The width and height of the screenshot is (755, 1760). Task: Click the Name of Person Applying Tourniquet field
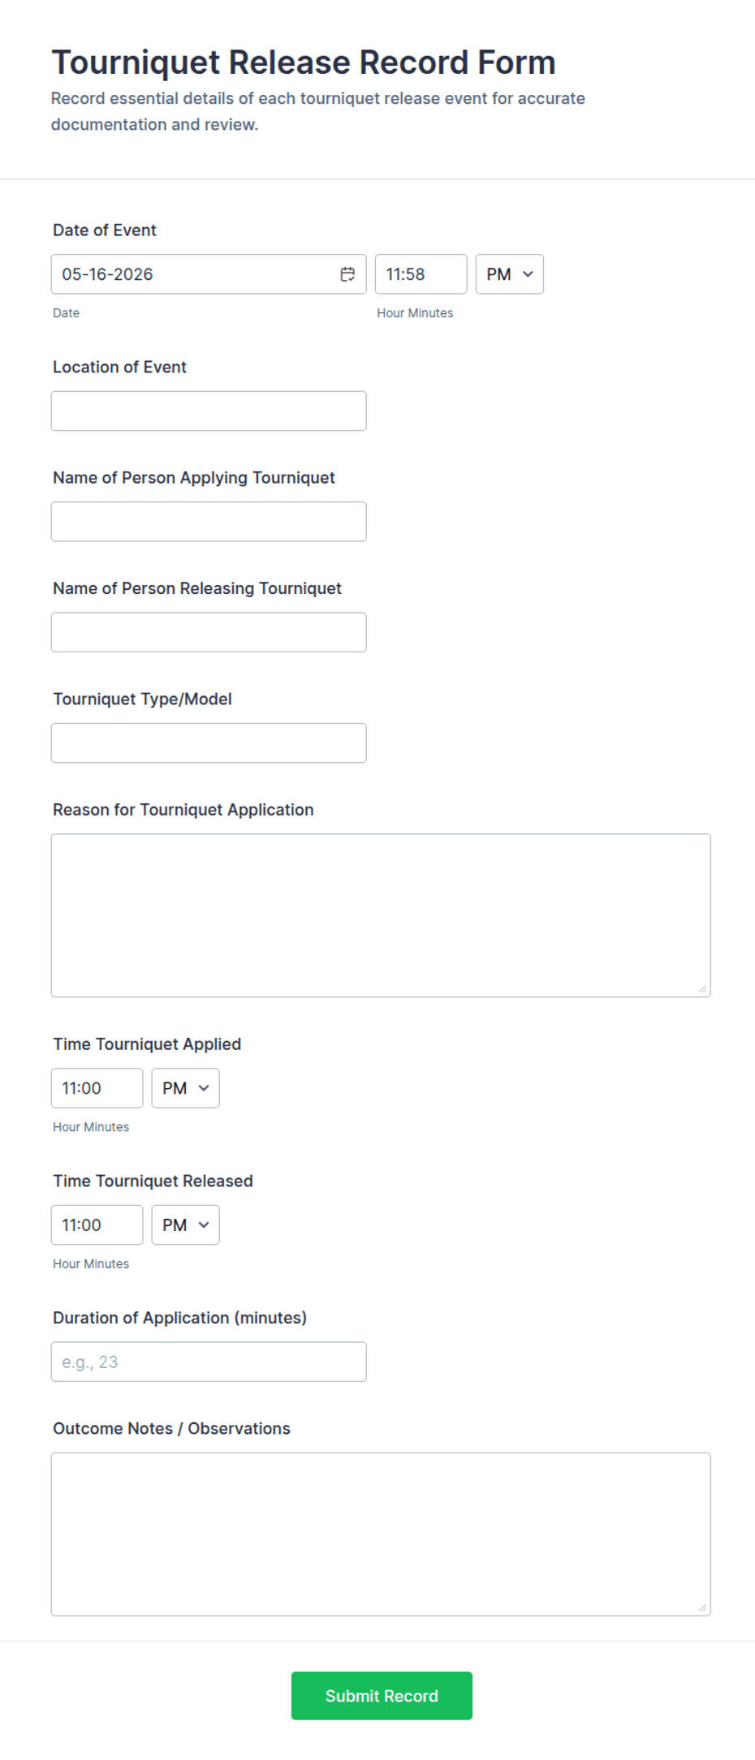point(209,522)
